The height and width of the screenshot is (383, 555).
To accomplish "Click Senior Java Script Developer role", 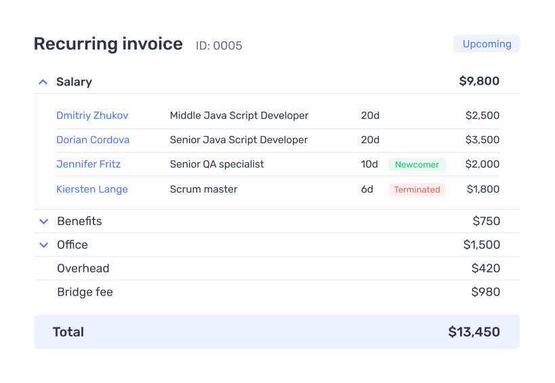I will tap(239, 140).
